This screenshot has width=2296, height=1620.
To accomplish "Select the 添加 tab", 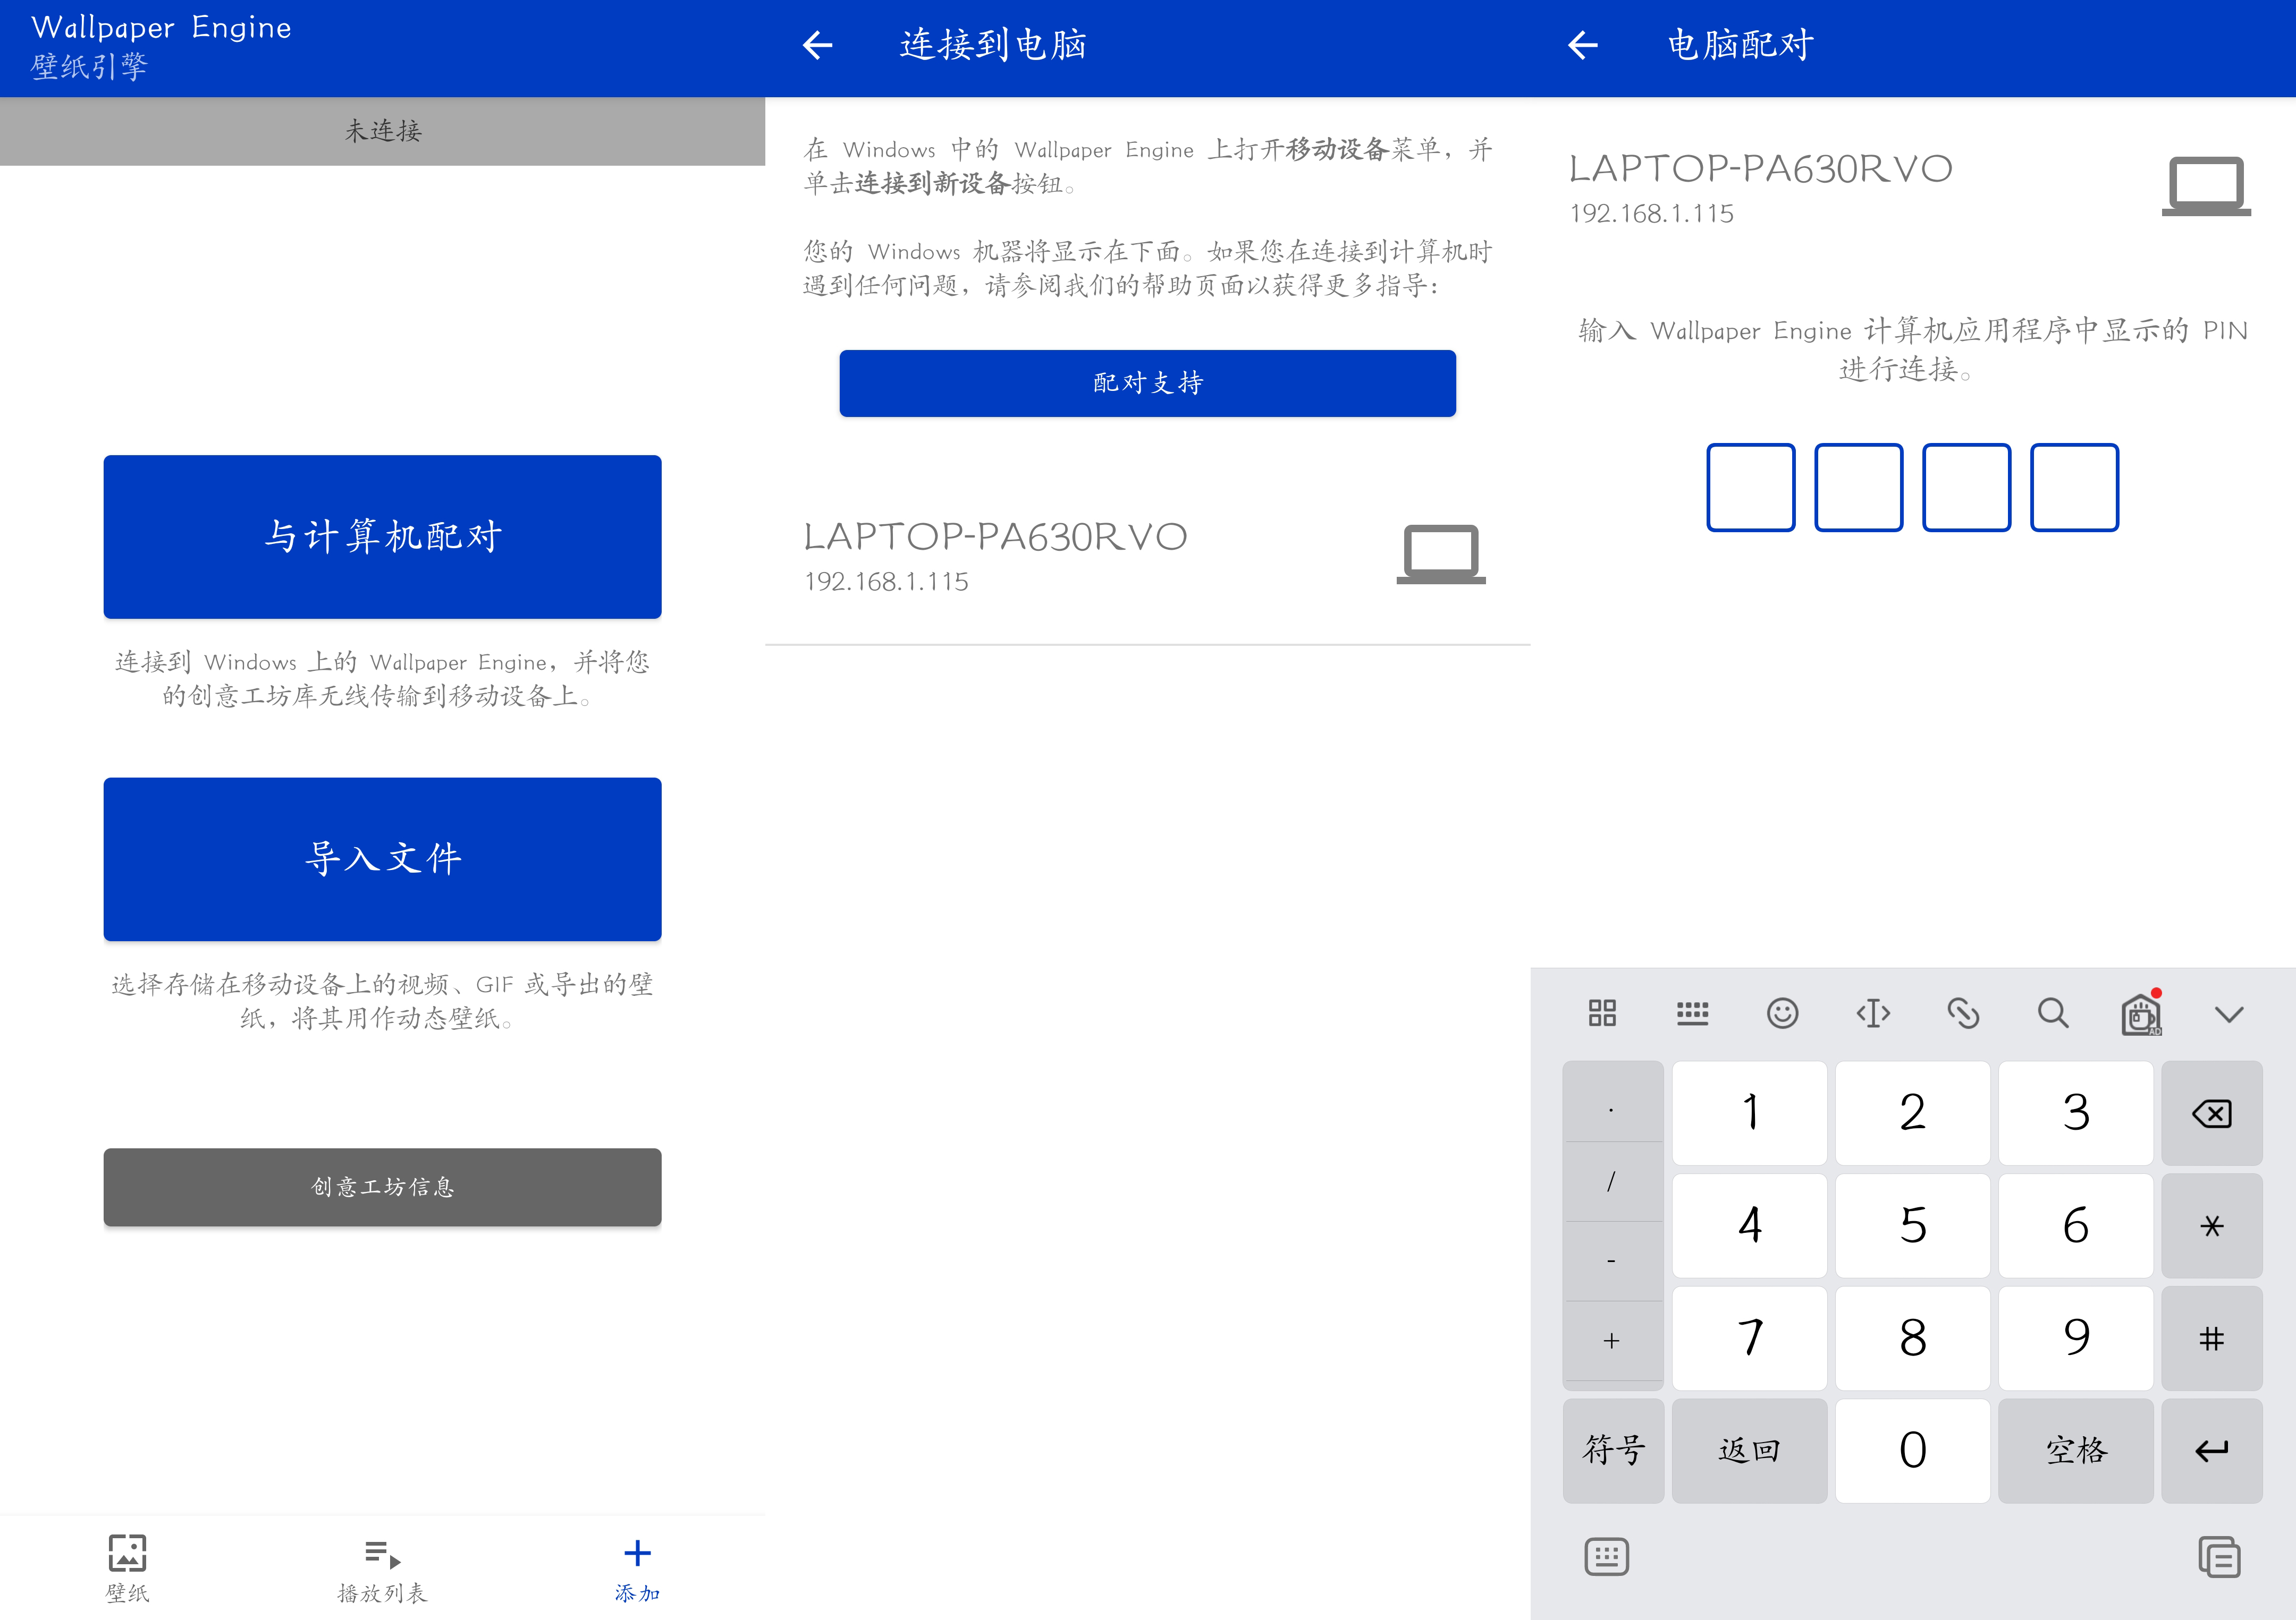I will [x=637, y=1570].
